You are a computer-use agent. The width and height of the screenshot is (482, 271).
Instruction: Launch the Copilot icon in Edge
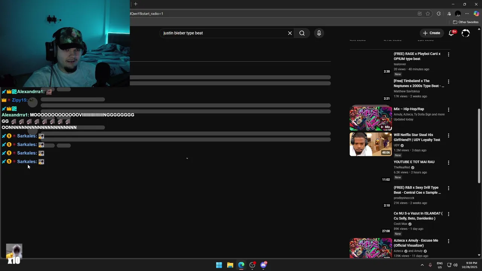point(476,14)
